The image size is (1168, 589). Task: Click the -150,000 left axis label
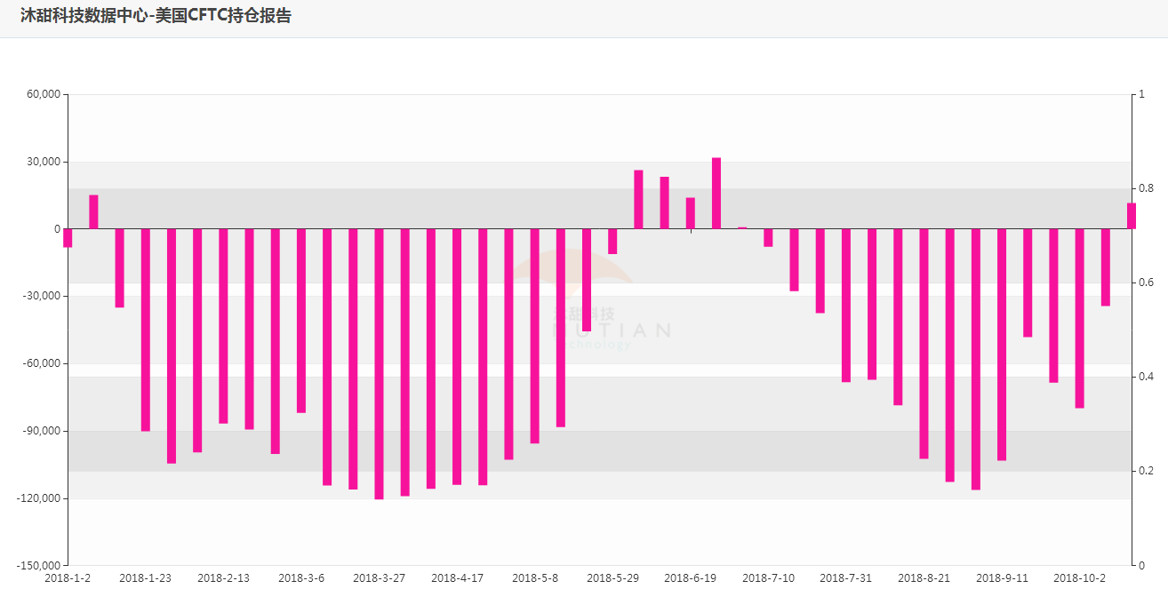(38, 565)
